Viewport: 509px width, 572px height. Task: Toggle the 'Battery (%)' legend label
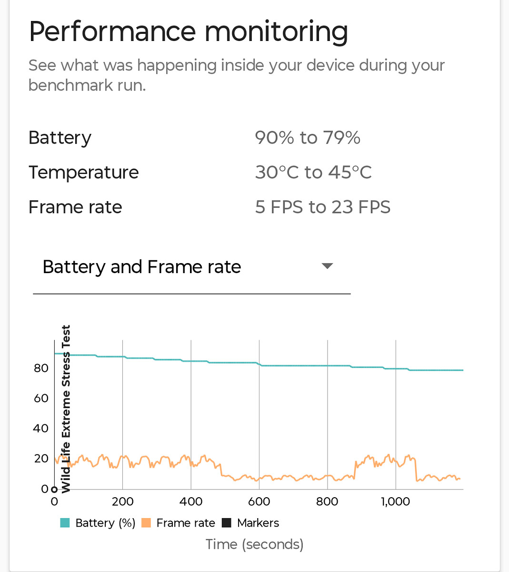[x=105, y=523]
